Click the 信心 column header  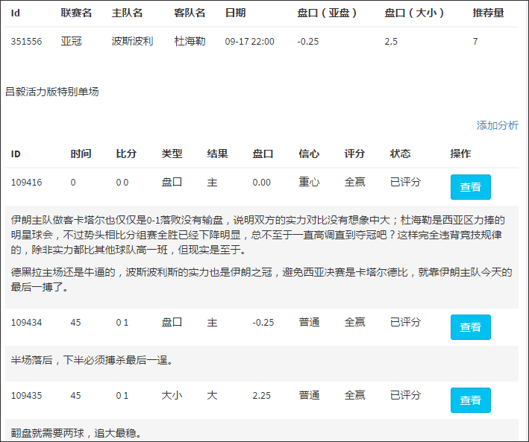309,154
